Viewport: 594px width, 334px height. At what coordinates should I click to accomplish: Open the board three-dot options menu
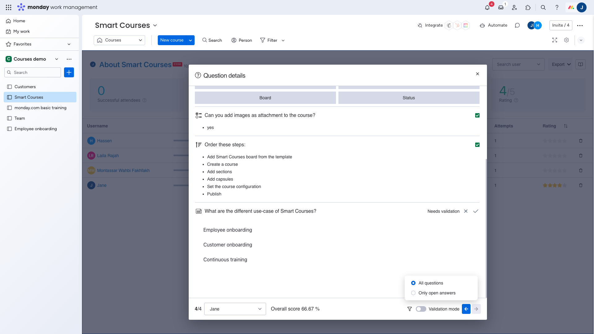580,25
